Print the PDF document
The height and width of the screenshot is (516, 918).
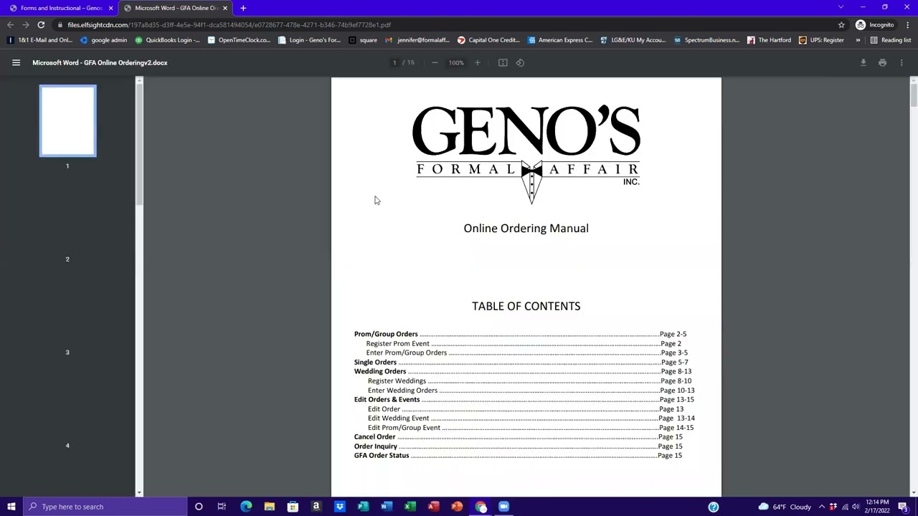point(883,62)
